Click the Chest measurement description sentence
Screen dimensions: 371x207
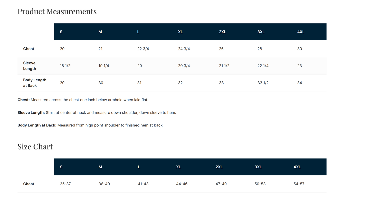pos(83,100)
